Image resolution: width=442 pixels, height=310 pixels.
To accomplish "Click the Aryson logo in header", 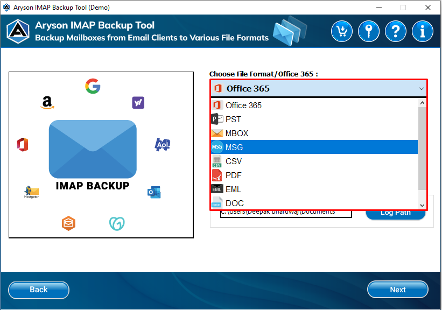I will point(18,31).
